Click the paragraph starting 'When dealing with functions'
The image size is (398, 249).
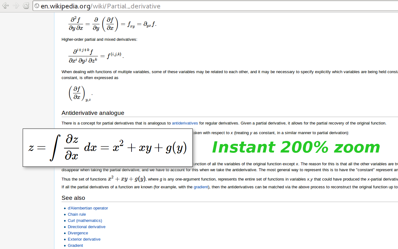click(230, 75)
